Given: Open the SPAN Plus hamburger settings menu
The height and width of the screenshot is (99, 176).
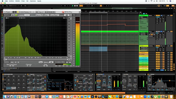Looking at the screenshot, I should click(x=79, y=12).
